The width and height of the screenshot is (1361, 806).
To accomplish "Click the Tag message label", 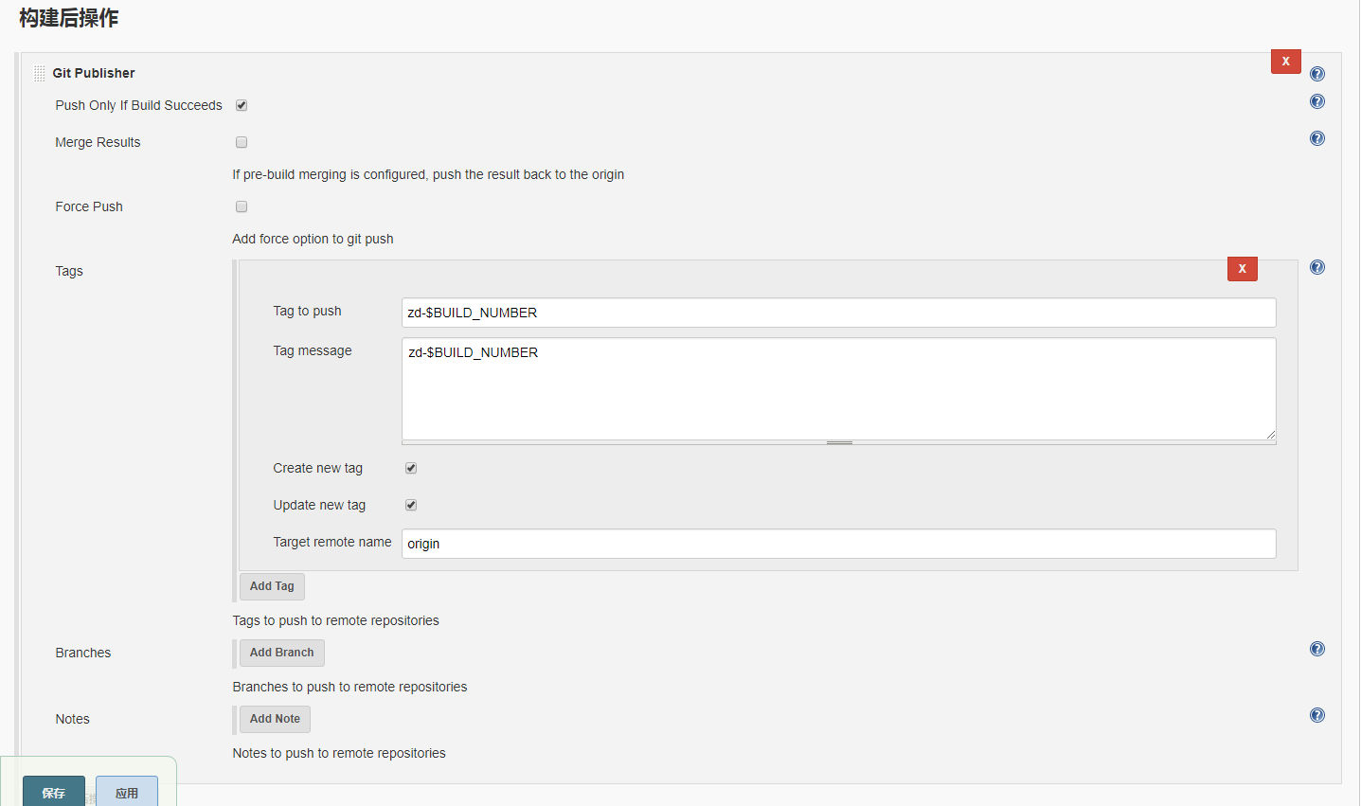I will (x=313, y=350).
